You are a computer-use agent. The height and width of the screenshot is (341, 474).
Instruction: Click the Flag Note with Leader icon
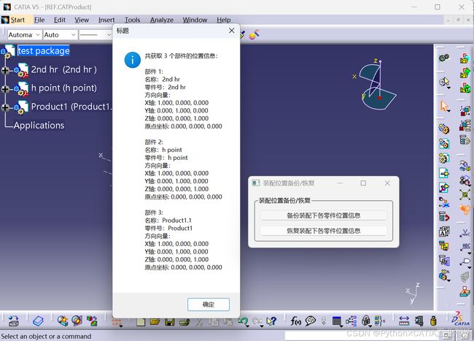click(465, 262)
